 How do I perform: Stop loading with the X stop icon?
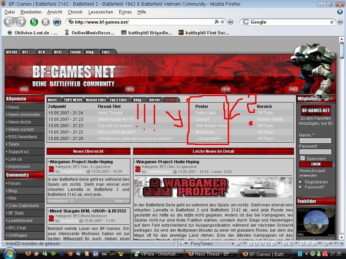pyautogui.click(x=46, y=22)
